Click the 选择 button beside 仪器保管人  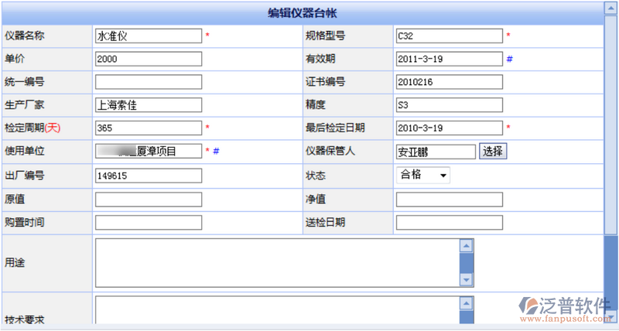pyautogui.click(x=493, y=152)
